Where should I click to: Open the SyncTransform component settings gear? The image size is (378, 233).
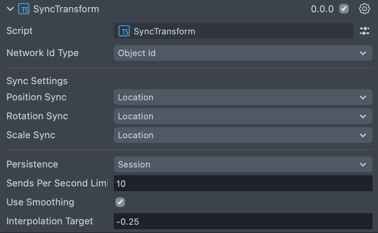[x=364, y=9]
